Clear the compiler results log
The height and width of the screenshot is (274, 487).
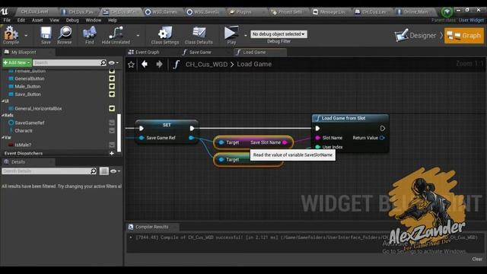pos(477,259)
